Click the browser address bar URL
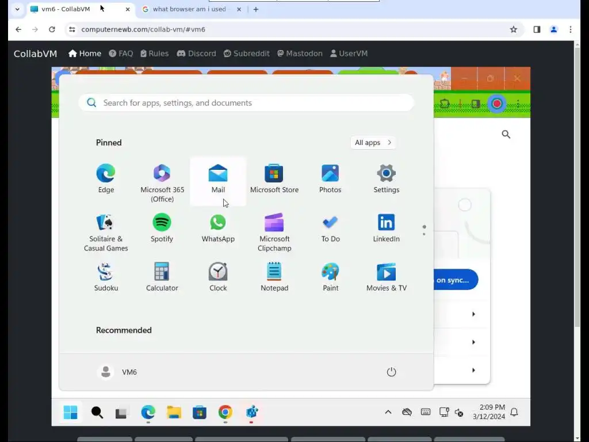The image size is (589, 442). coord(143,29)
